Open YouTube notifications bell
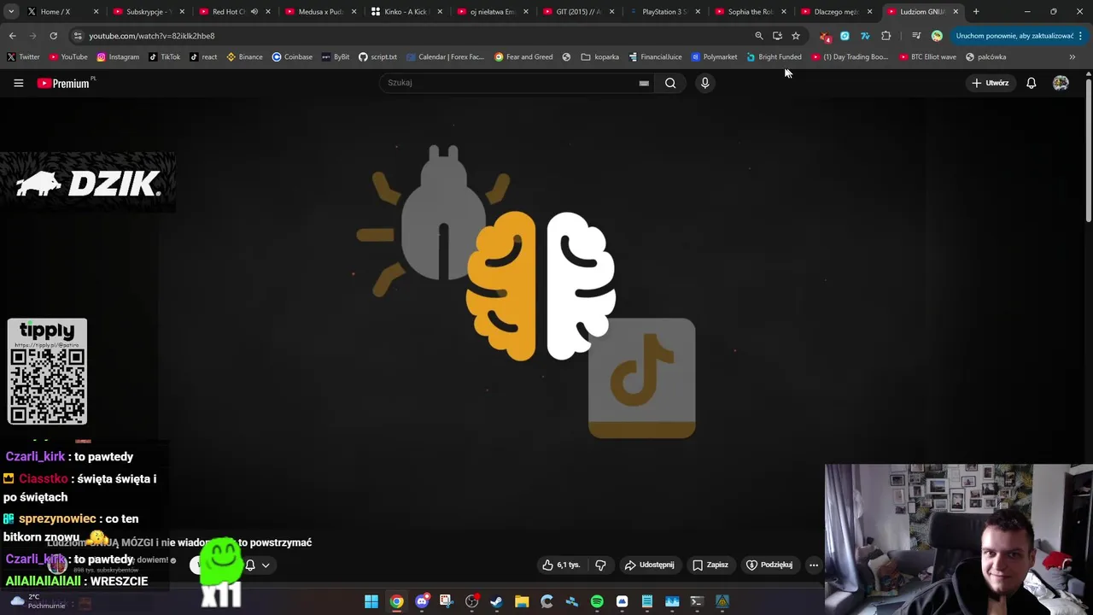The image size is (1093, 615). 1031,83
